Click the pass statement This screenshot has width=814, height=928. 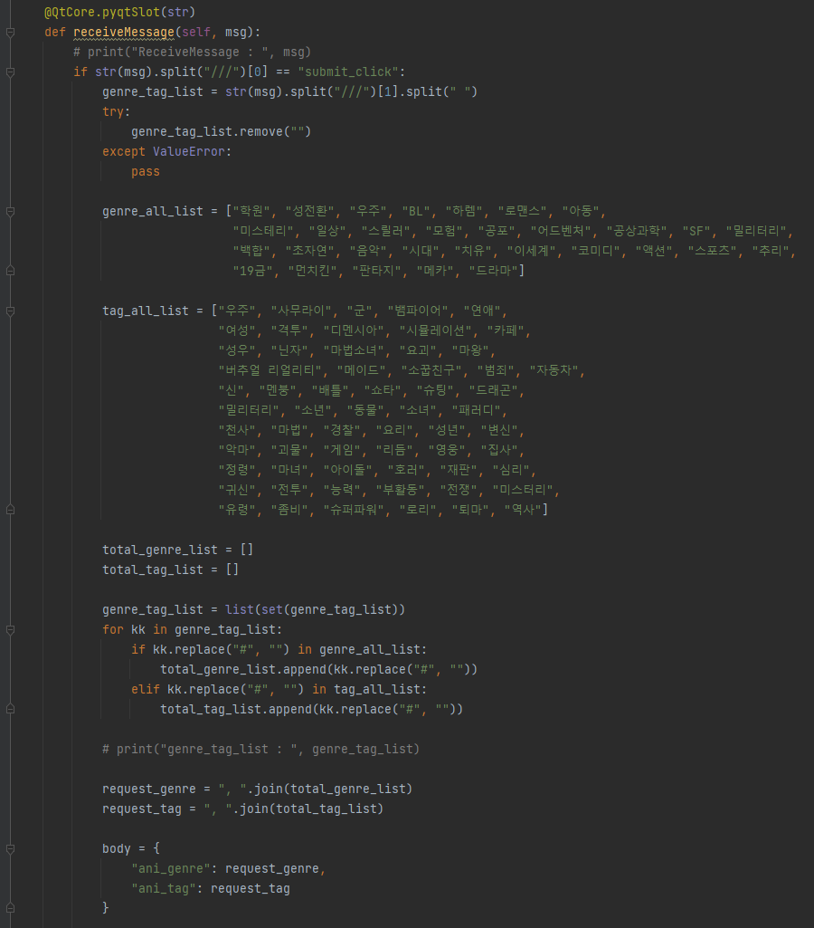(146, 171)
